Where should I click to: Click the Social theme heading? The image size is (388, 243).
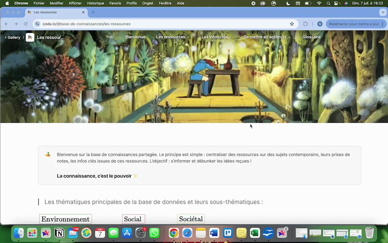click(x=133, y=219)
